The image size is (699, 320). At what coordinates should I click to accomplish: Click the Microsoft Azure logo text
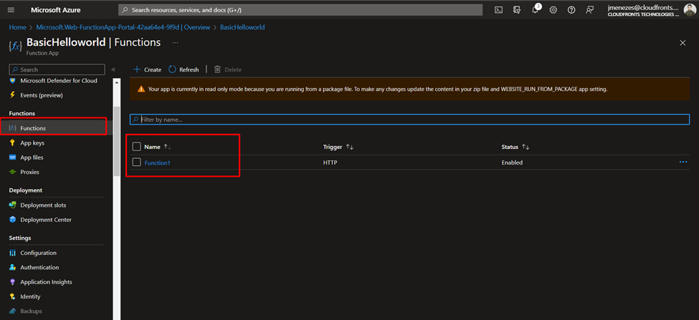click(x=56, y=10)
